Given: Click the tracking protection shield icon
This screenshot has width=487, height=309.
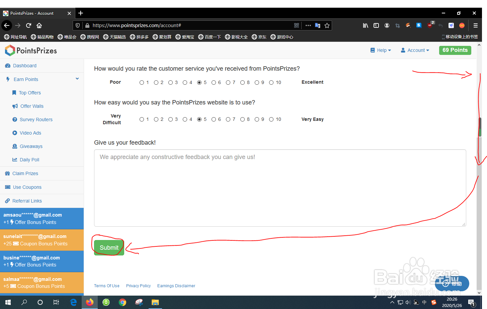Looking at the screenshot, I should [78, 25].
